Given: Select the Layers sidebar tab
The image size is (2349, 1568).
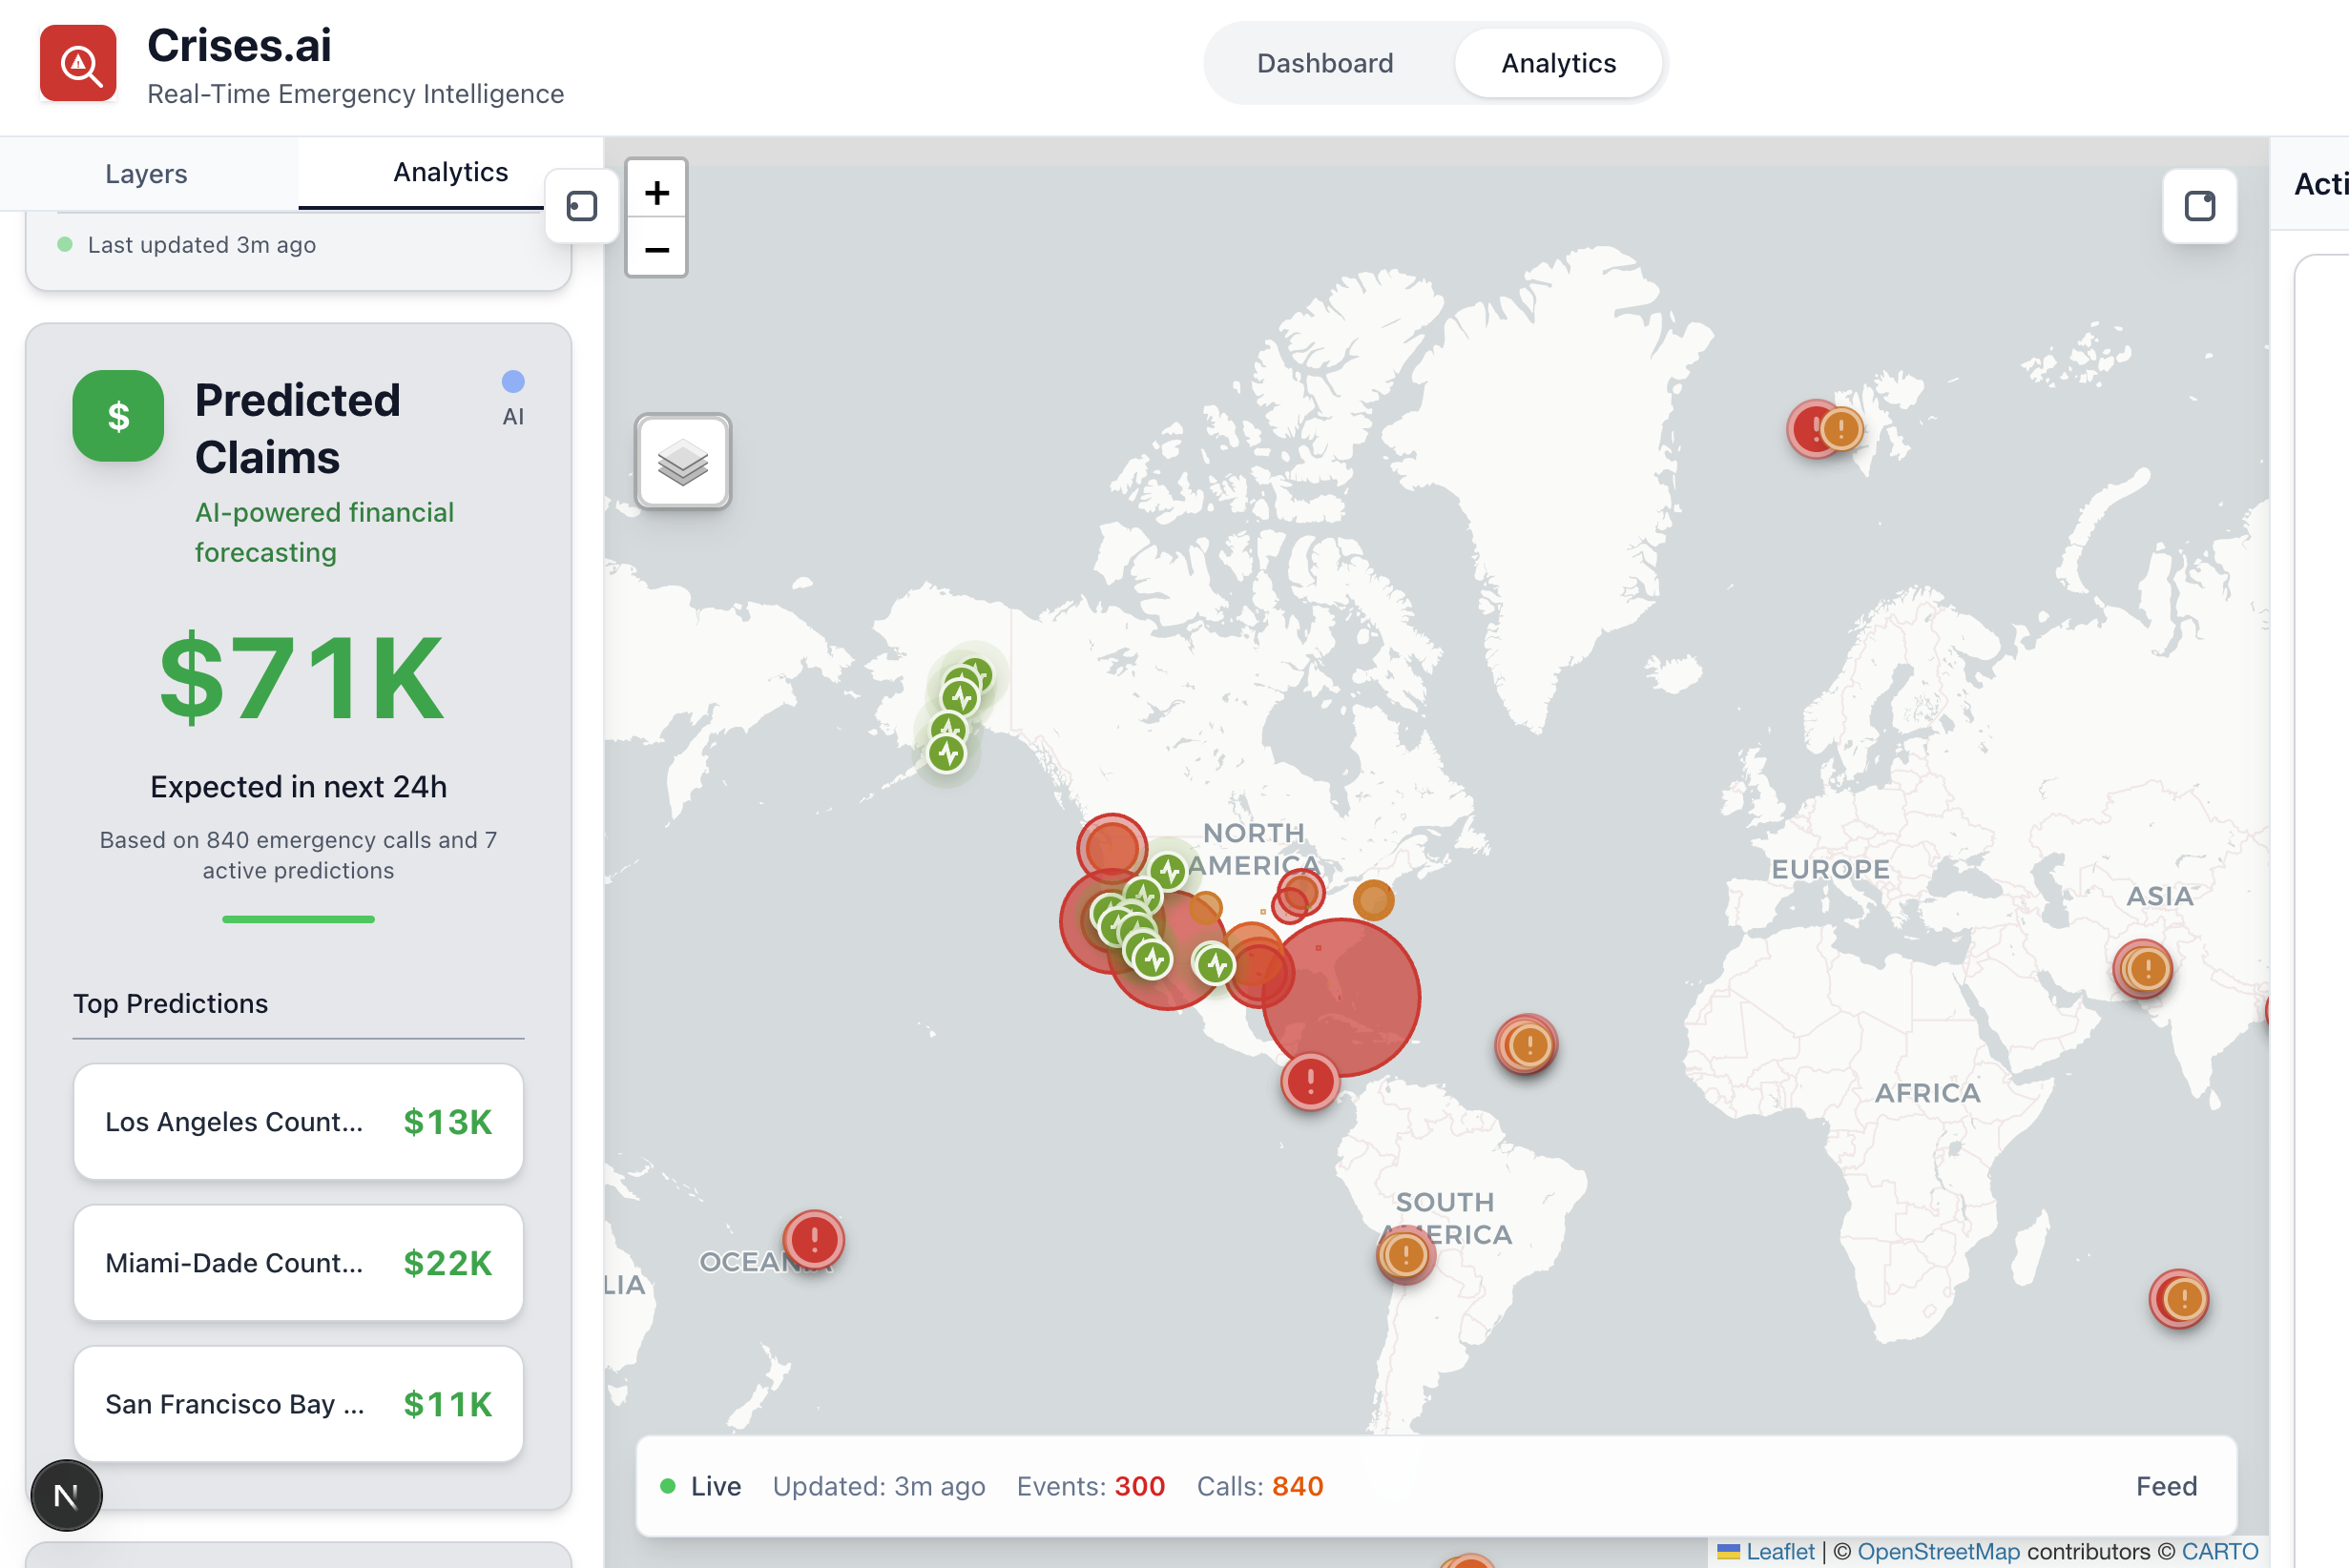Looking at the screenshot, I should coord(146,174).
